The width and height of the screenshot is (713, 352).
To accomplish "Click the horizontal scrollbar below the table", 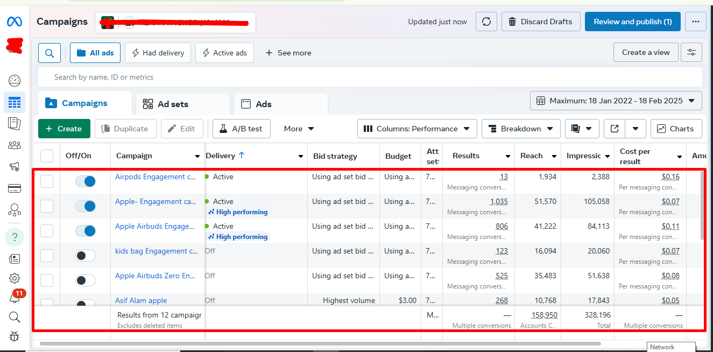I will click(320, 343).
